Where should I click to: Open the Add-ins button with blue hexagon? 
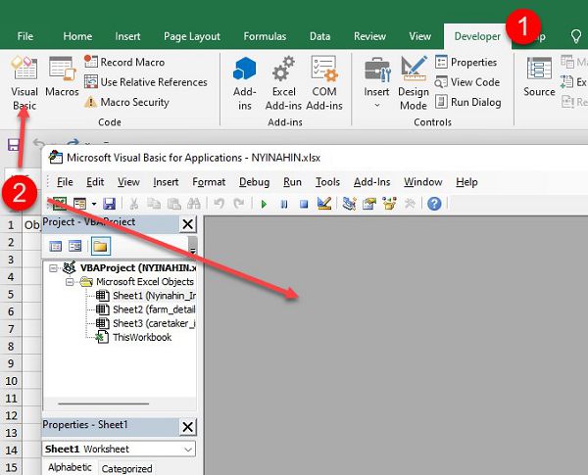point(244,83)
